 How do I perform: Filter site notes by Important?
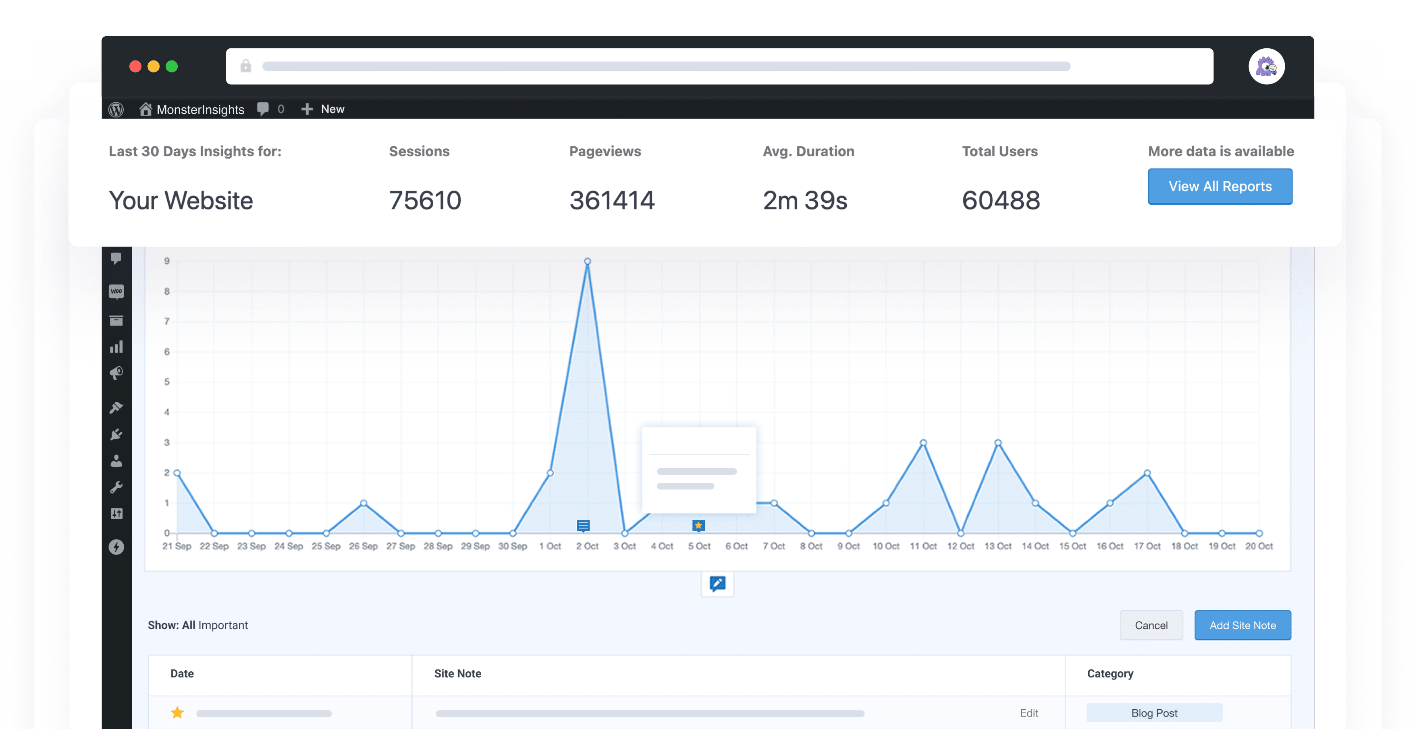click(223, 625)
